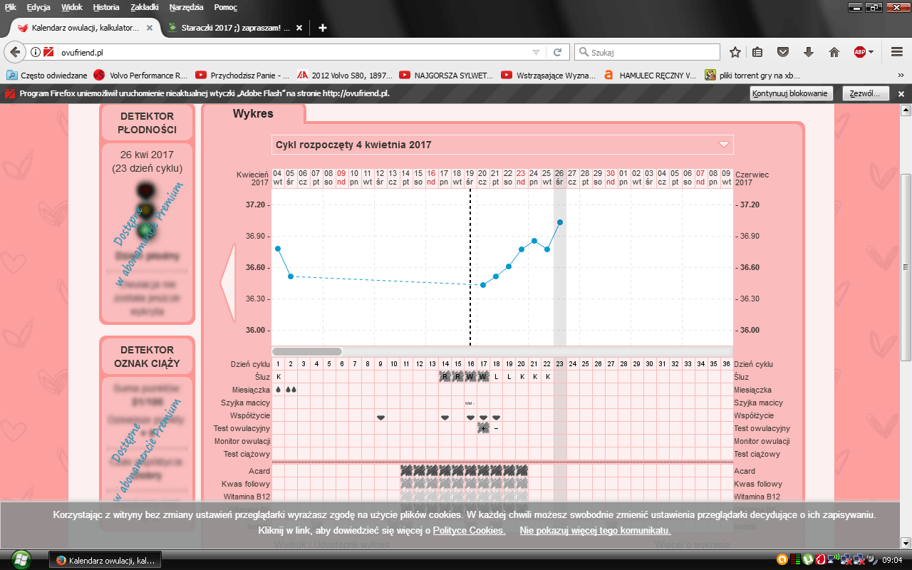912x570 pixels.
Task: Open the bookmarks list icon
Action: point(757,52)
